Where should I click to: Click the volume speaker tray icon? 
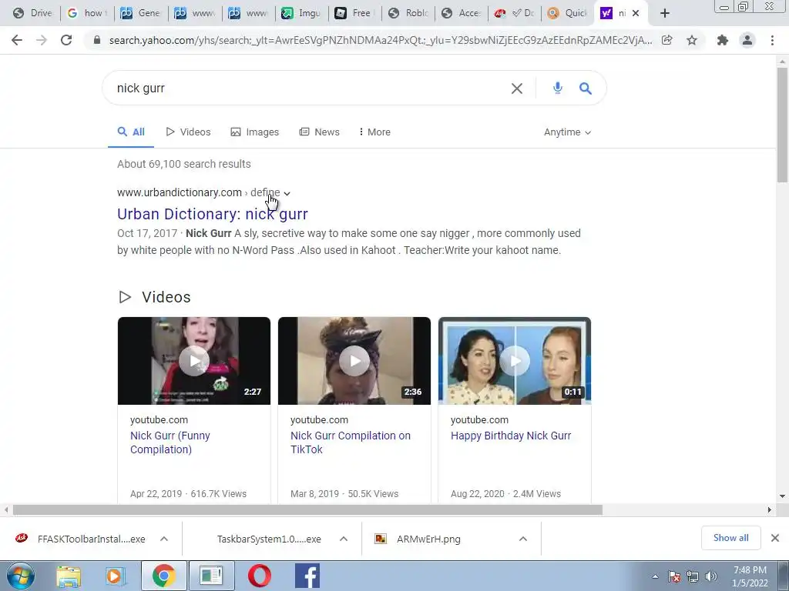[x=710, y=577]
